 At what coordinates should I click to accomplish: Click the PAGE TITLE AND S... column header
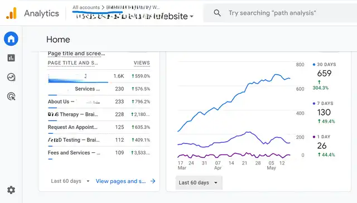coord(73,63)
